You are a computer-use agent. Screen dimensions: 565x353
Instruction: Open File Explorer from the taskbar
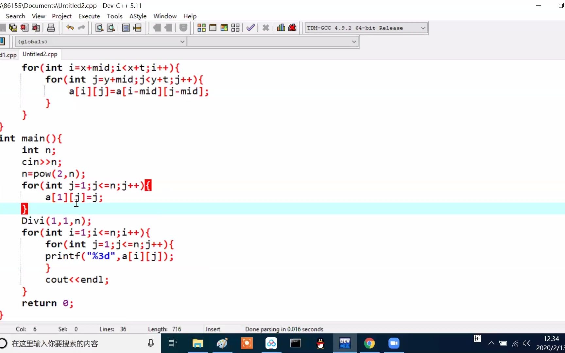pyautogui.click(x=197, y=343)
